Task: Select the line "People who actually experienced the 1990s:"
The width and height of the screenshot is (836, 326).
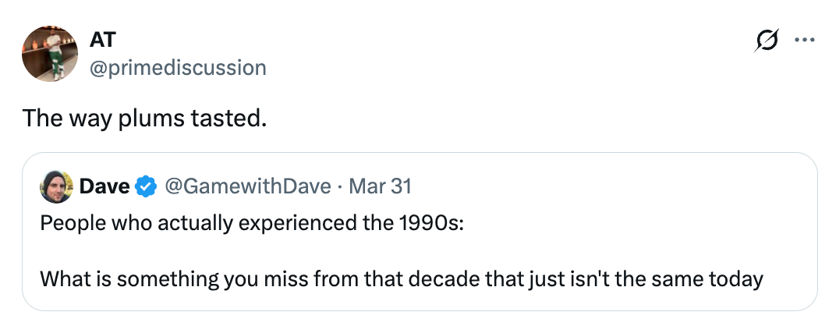Action: [x=251, y=221]
